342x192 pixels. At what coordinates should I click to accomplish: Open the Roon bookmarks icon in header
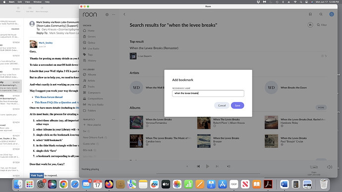(x=310, y=14)
